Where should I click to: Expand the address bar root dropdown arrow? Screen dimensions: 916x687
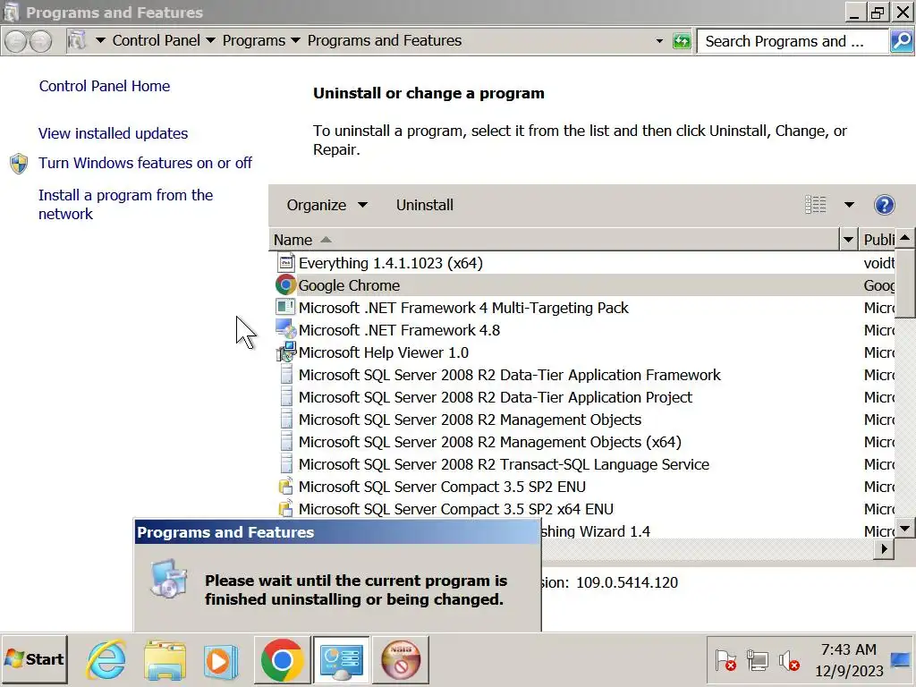[100, 40]
